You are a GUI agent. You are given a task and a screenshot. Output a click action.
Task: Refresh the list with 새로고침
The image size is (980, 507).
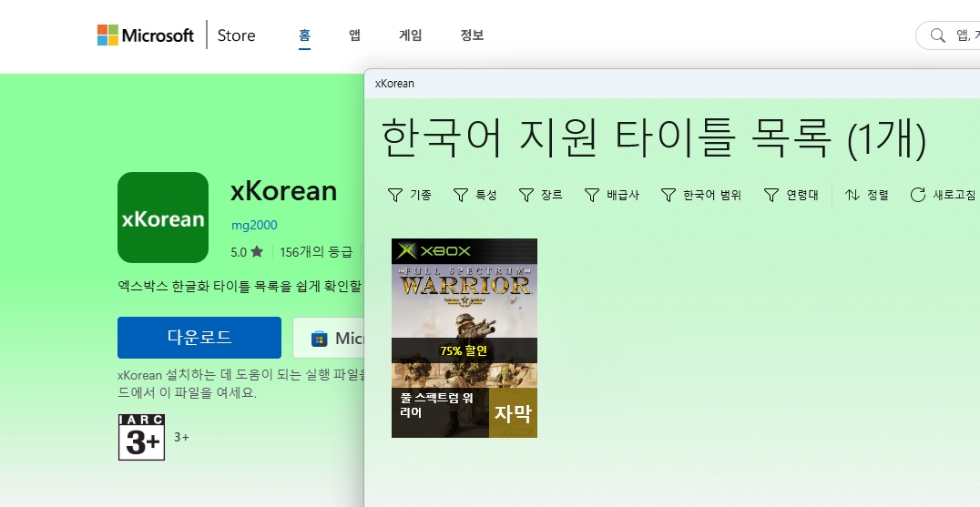[943, 195]
